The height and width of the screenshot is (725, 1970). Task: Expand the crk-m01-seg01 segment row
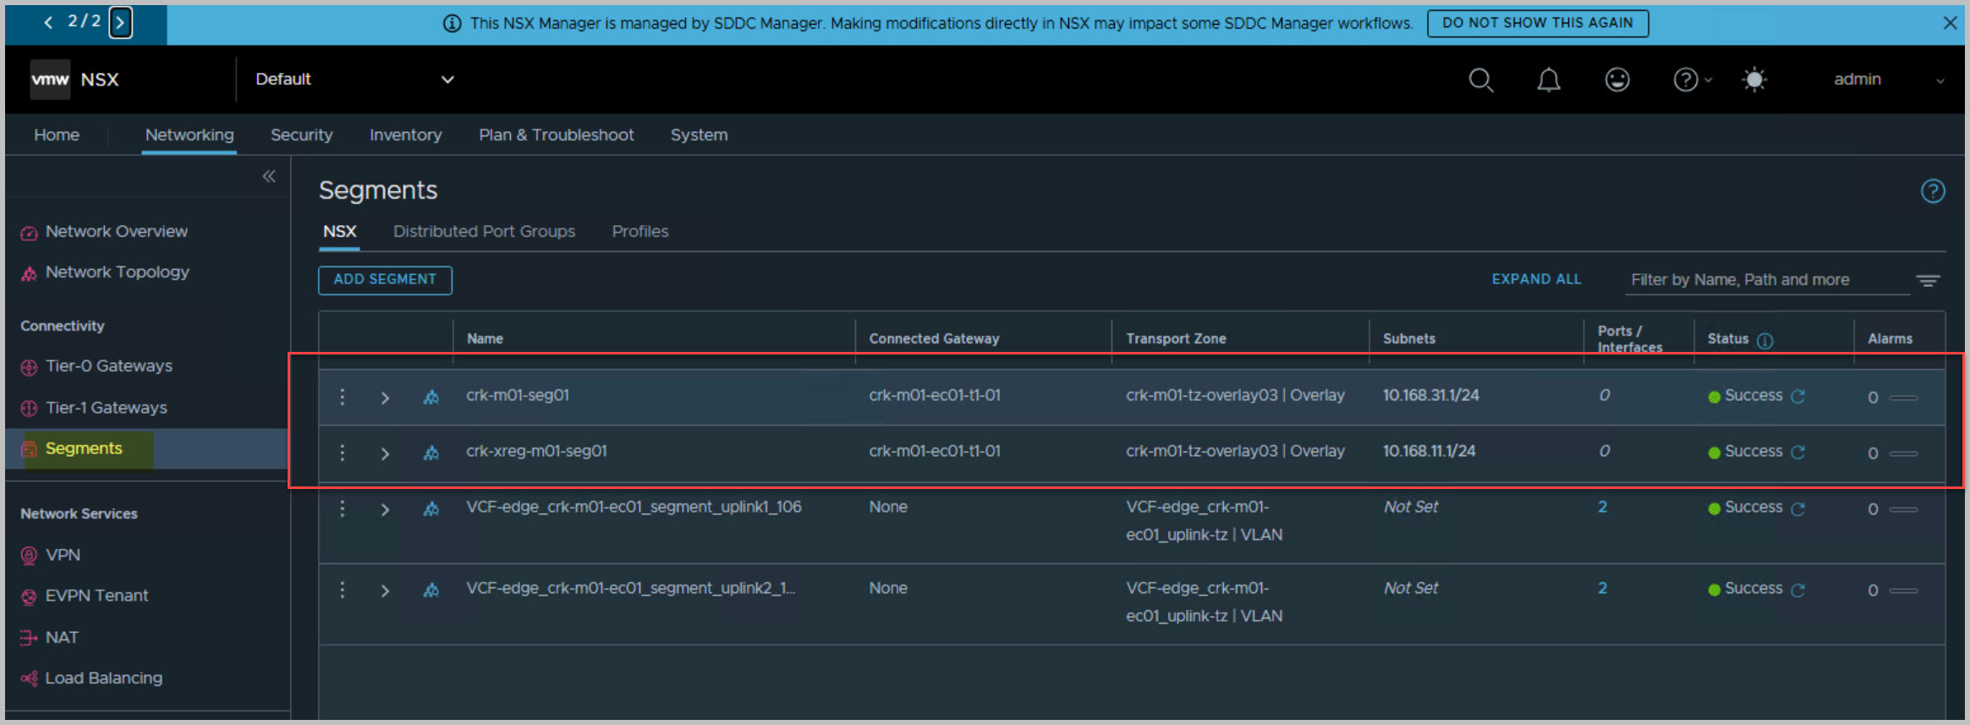tap(385, 398)
